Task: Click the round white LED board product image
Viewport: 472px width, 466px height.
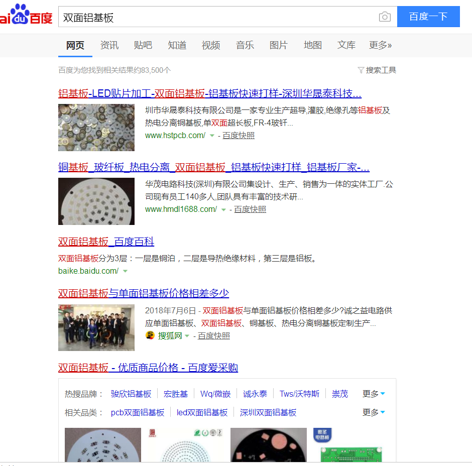Action: tap(103, 445)
